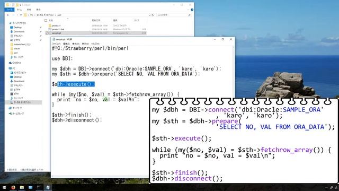This screenshot has width=339, height=191.
Task: Click the search magnifier in Explorer
Action: pos(190,15)
